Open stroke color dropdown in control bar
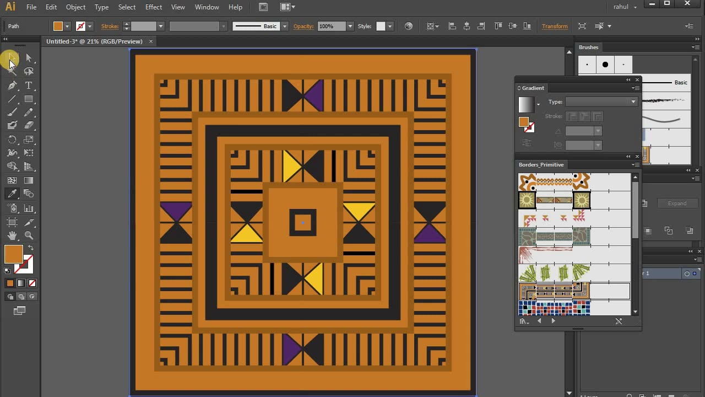The image size is (705, 397). point(89,26)
